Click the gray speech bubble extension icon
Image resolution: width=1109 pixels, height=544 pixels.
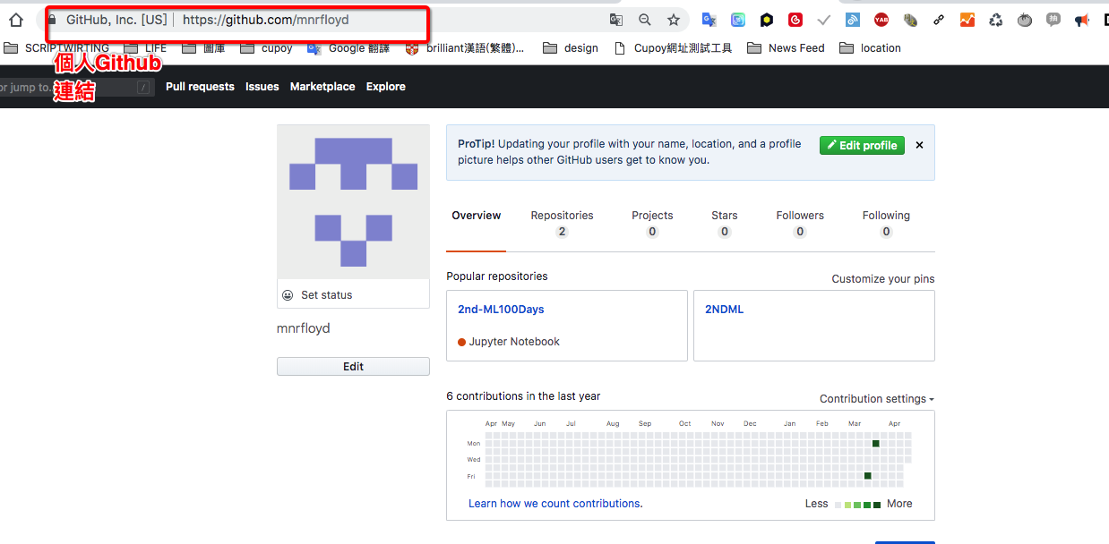click(1053, 20)
